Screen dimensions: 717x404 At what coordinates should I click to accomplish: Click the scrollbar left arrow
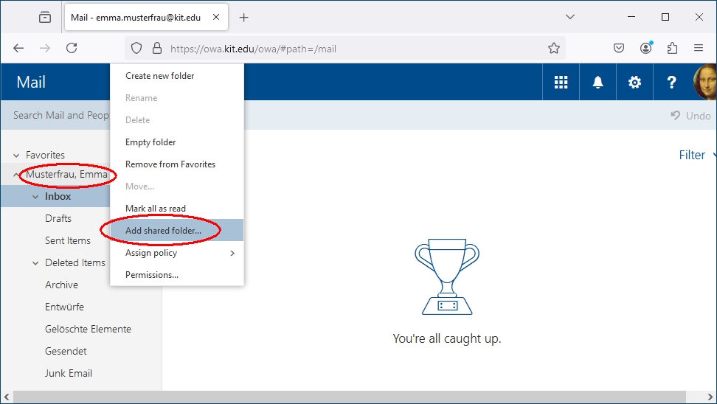[7, 397]
